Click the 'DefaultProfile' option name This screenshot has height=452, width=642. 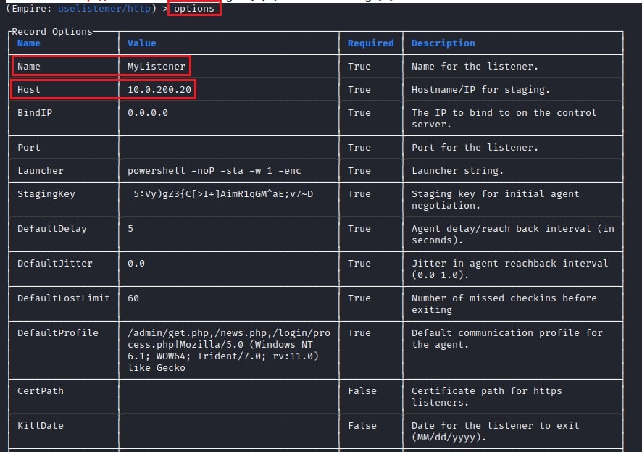click(x=58, y=333)
